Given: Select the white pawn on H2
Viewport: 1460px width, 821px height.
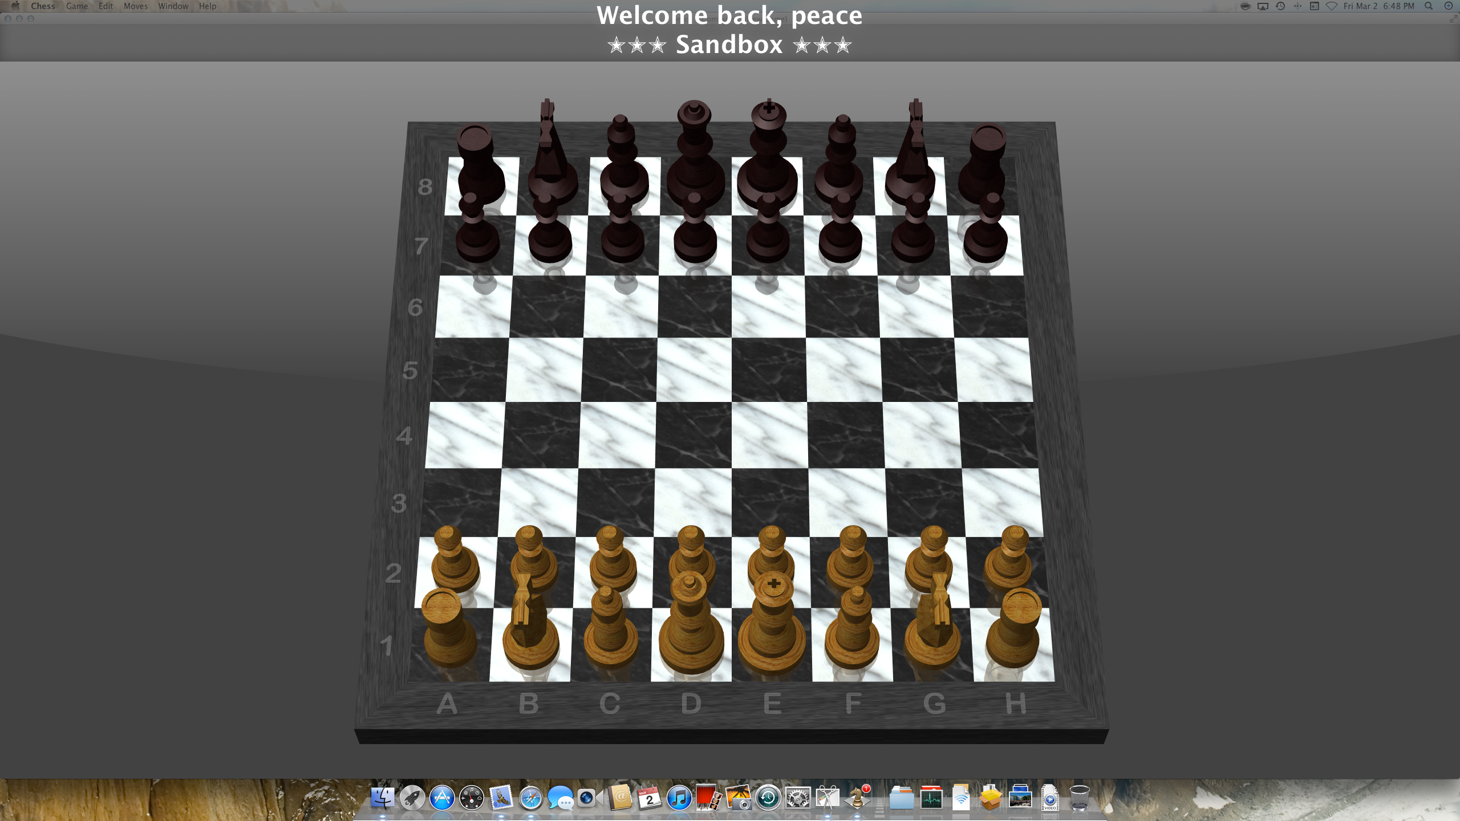Looking at the screenshot, I should tap(1010, 559).
